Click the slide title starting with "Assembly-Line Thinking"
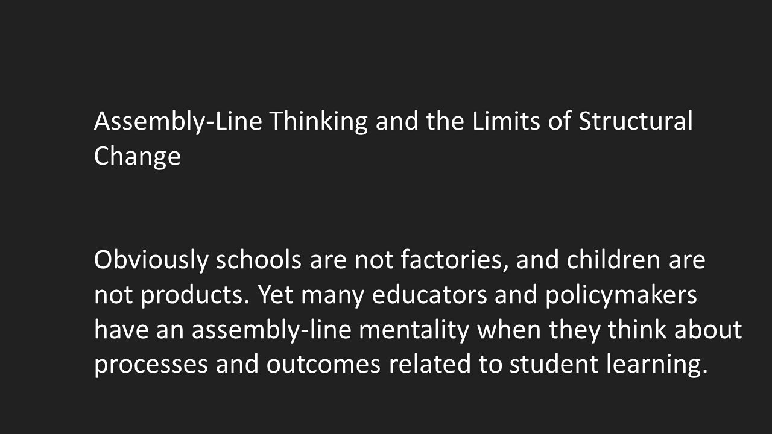 pyautogui.click(x=393, y=138)
